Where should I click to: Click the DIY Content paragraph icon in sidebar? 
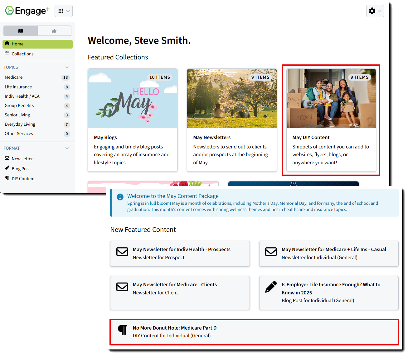coord(7,178)
